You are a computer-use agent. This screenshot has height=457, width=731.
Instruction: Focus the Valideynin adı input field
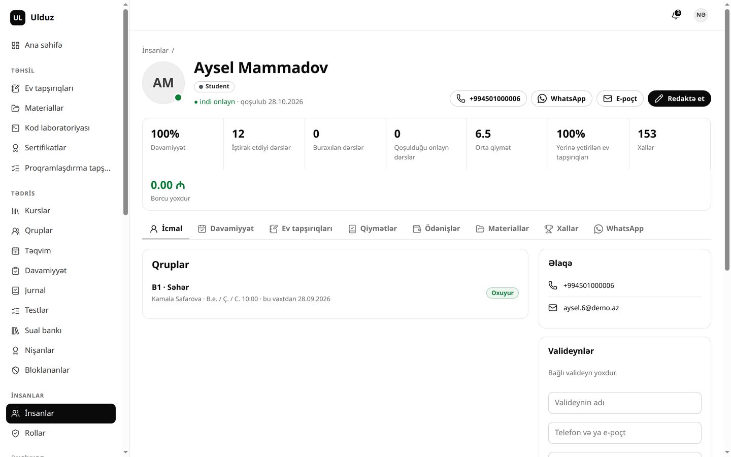(625, 403)
